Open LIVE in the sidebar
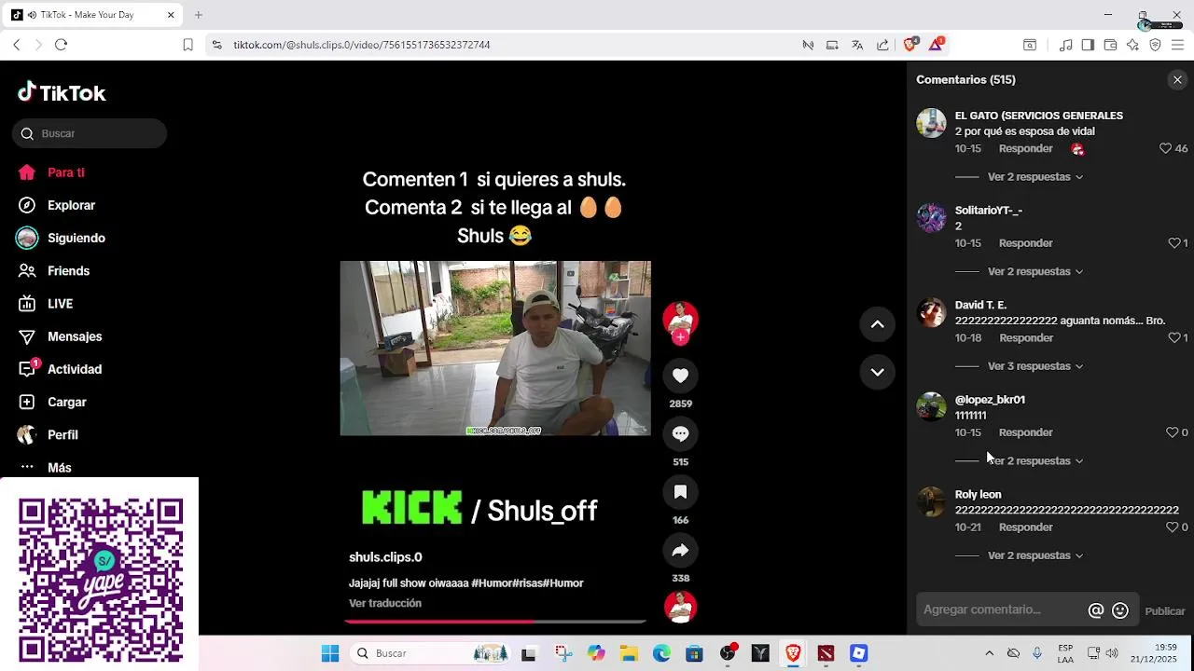 tap(60, 304)
